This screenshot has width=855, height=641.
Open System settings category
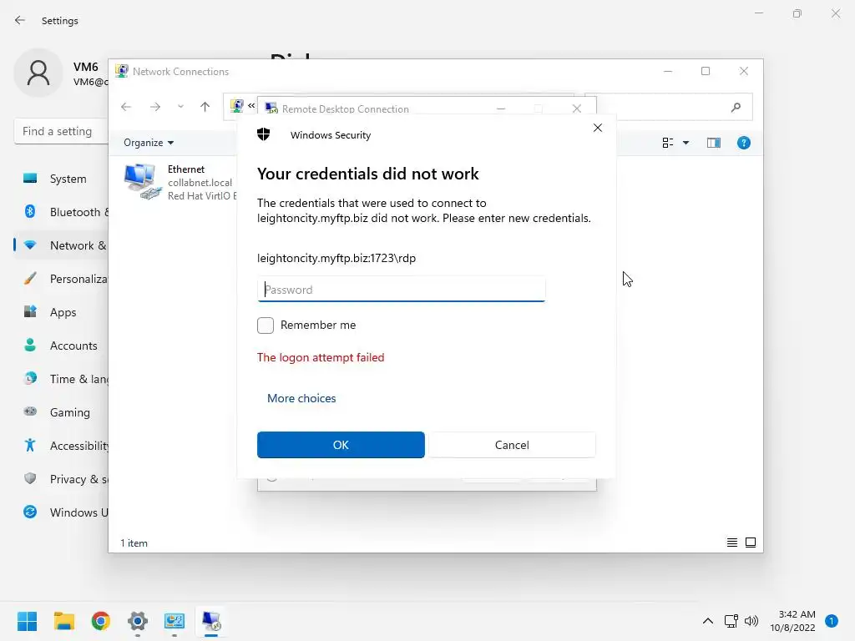pyautogui.click(x=62, y=179)
